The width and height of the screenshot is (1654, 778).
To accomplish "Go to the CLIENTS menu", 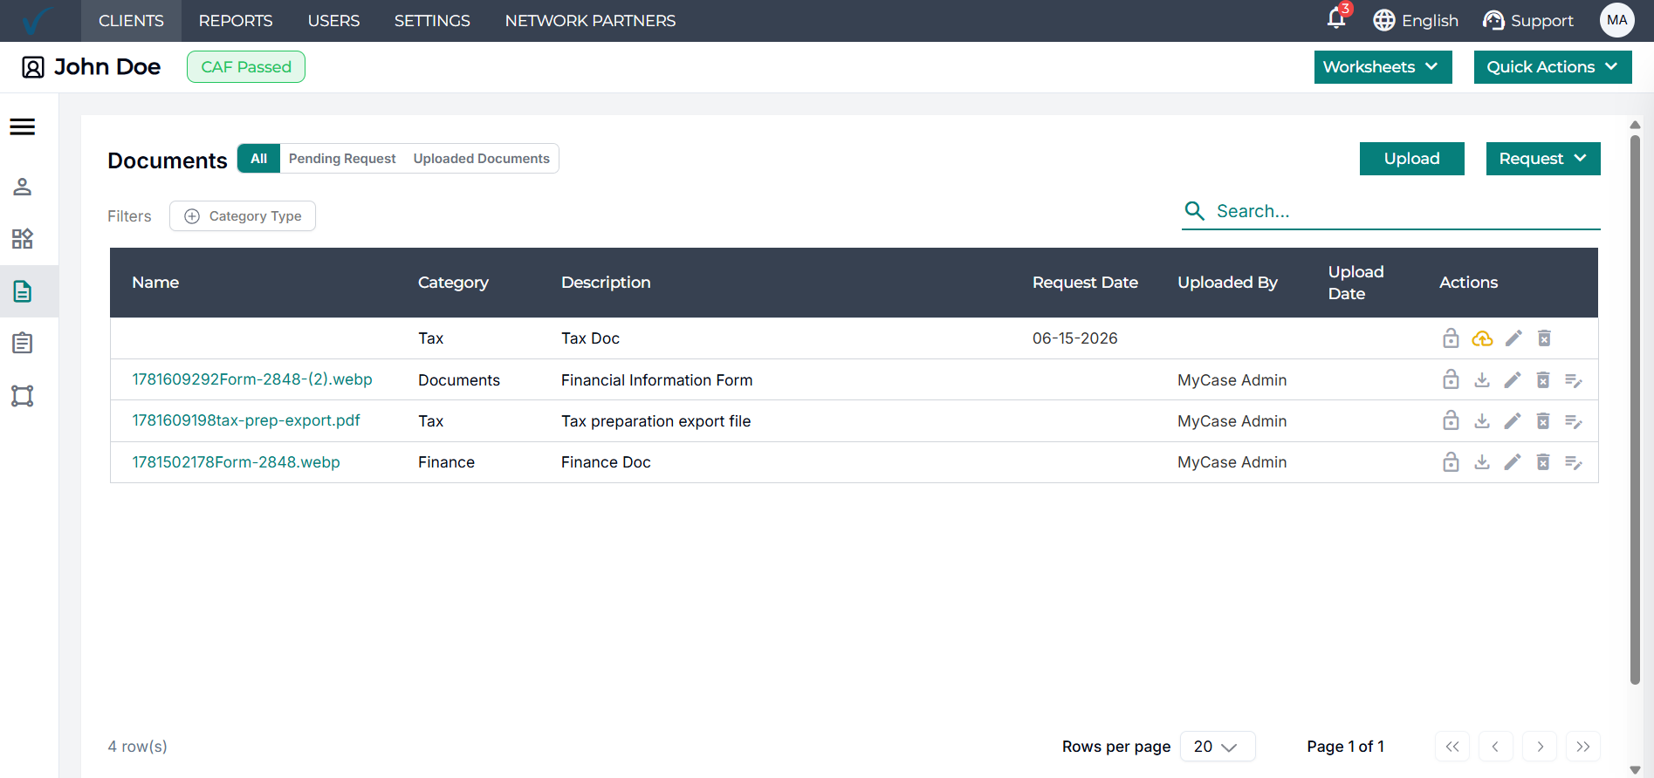I will 131,21.
